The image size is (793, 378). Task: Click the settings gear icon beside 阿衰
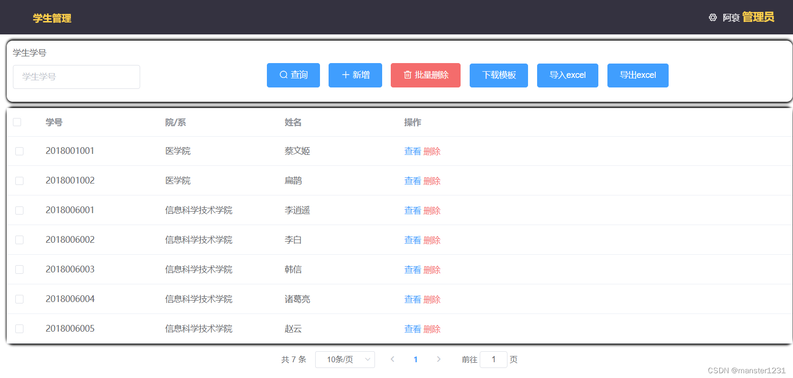click(x=713, y=18)
